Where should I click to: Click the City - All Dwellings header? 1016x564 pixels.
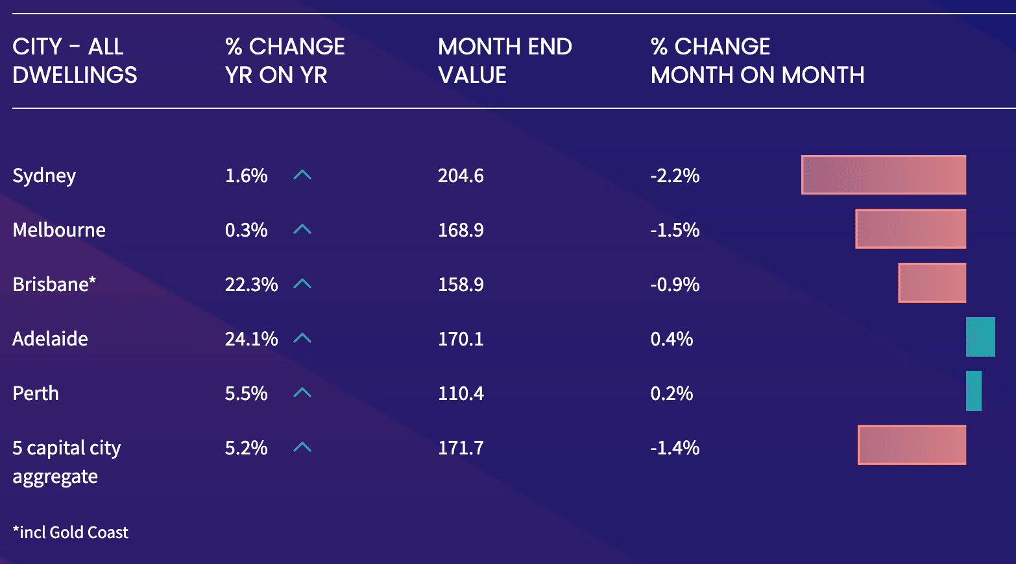click(x=75, y=61)
